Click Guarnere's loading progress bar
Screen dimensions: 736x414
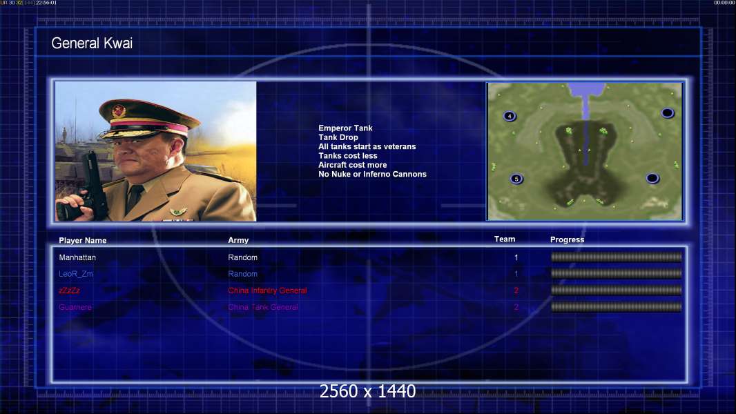coord(617,307)
